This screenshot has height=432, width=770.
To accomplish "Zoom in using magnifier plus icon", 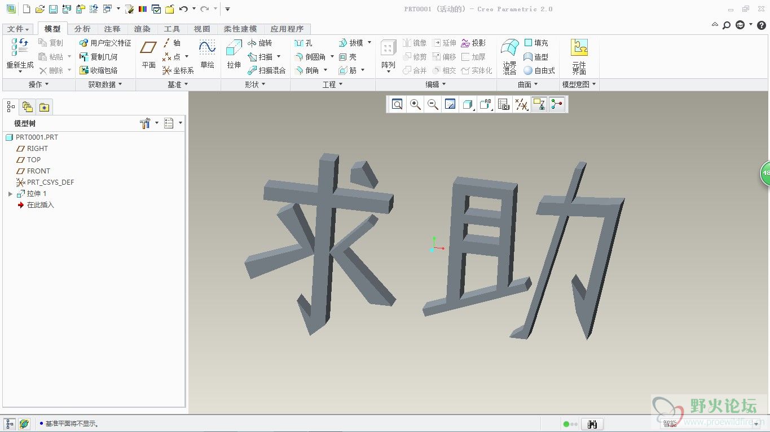I will click(x=415, y=104).
